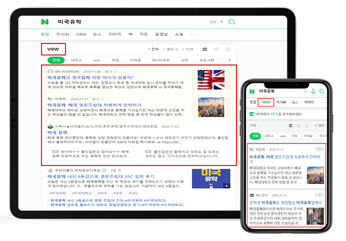This screenshot has width=346, height=241.
Task: Click the VIEW section heading on the tablet
Action: pos(53,49)
